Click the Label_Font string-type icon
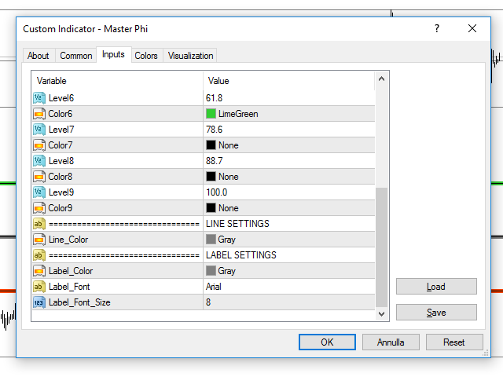The image size is (503, 377). click(39, 287)
